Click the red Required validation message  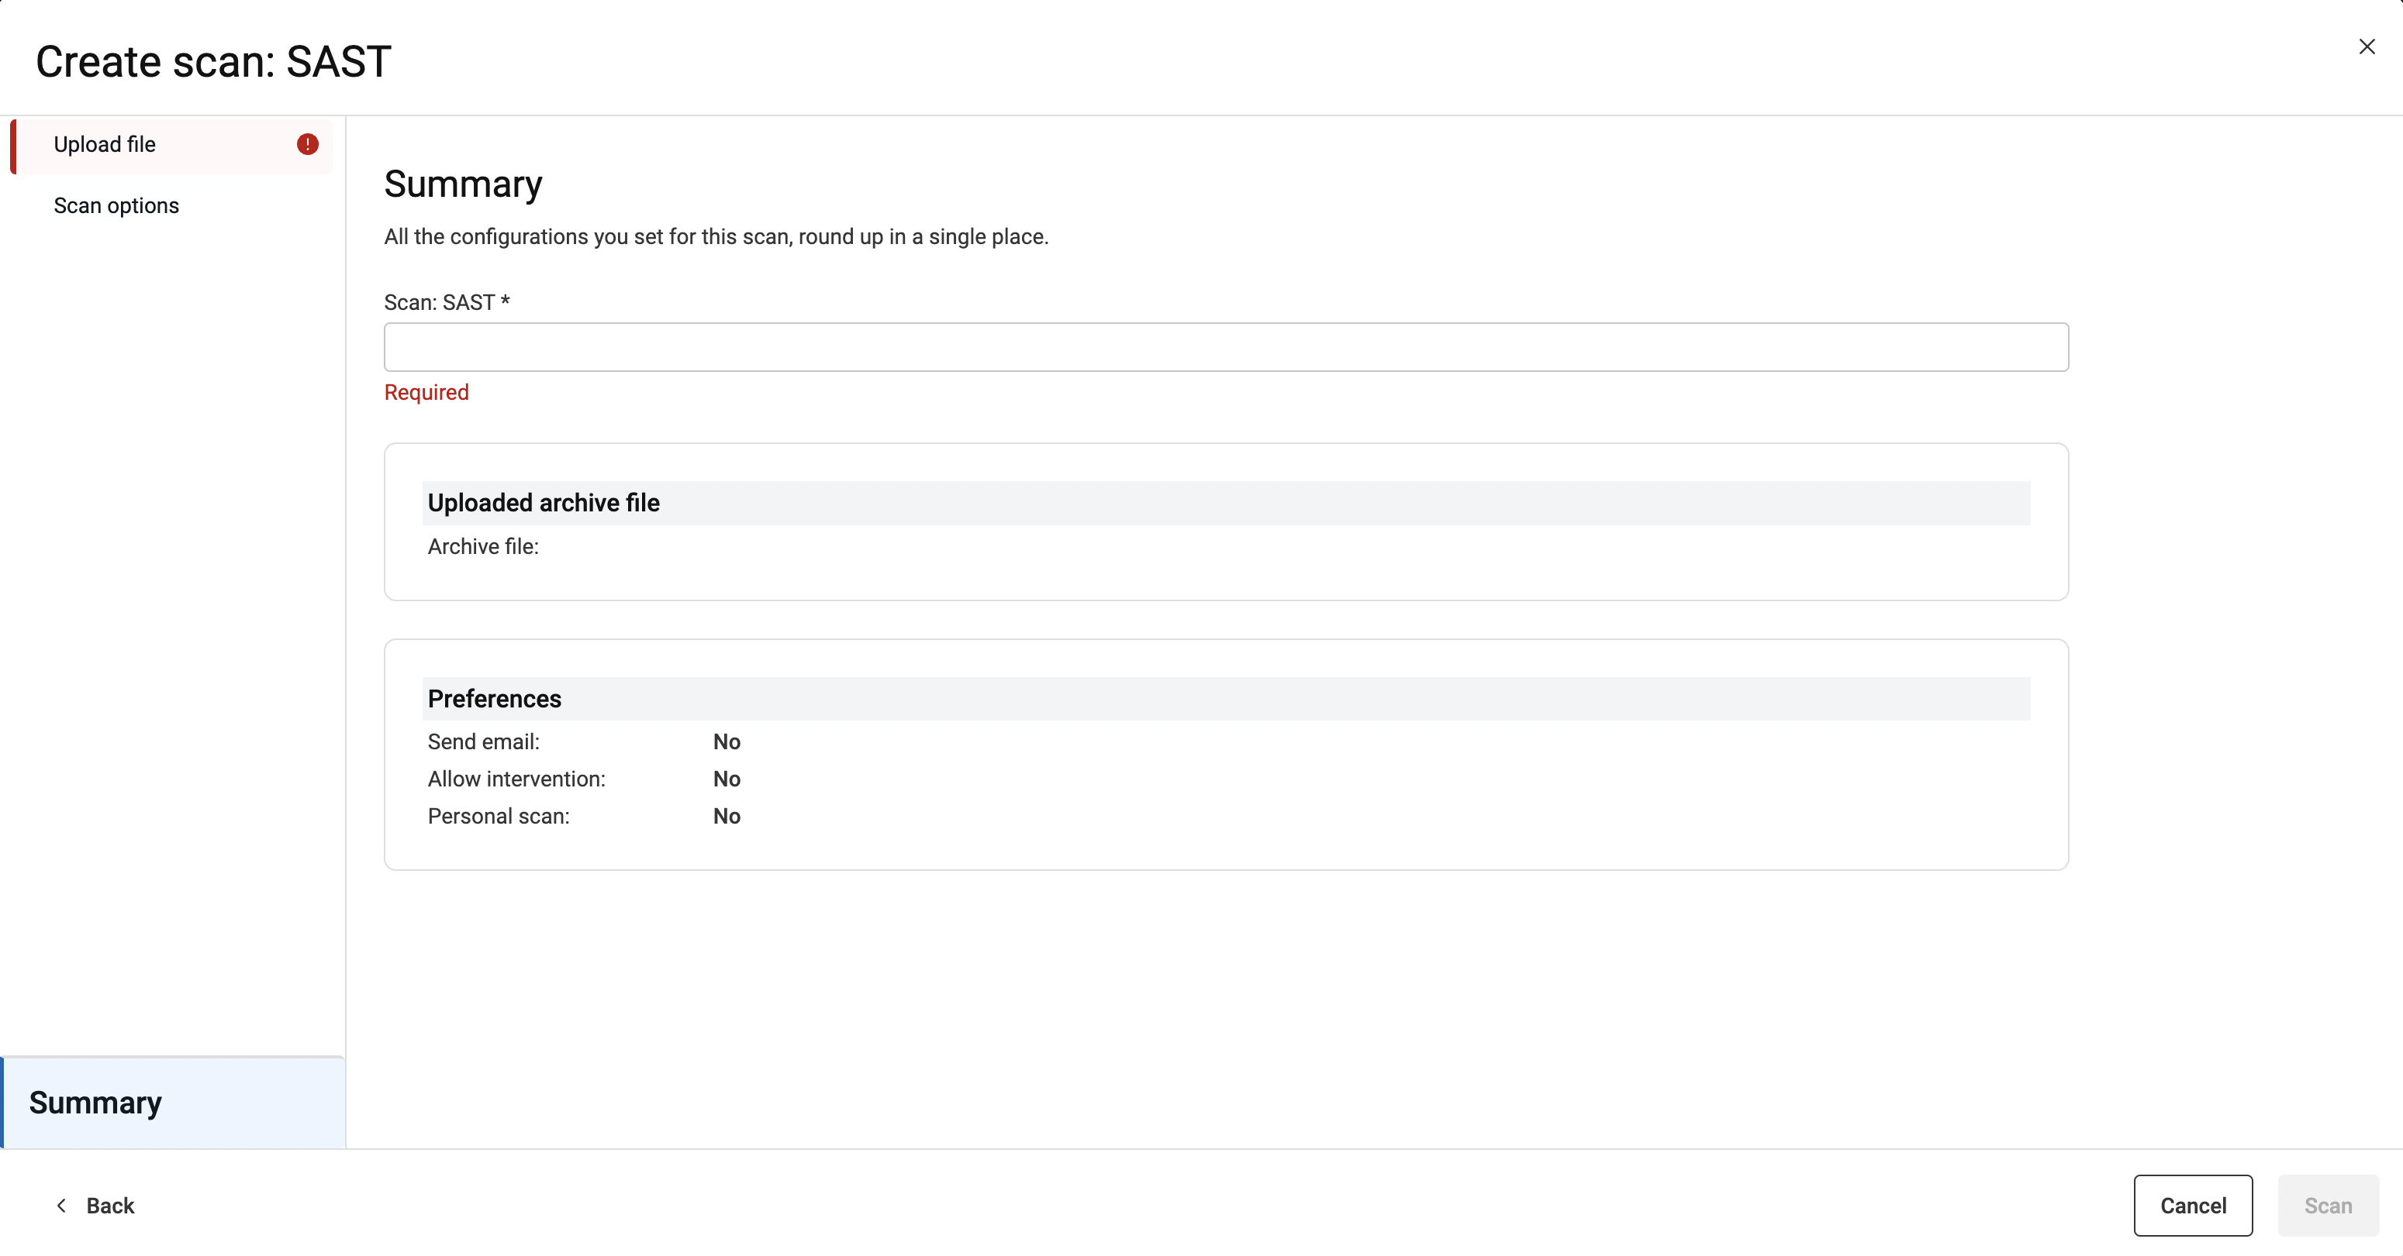tap(426, 393)
